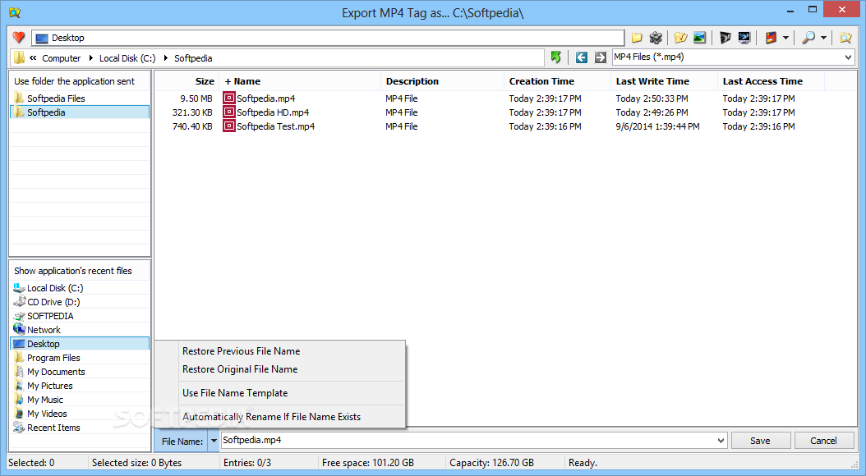Sort by the Last Access Time column header
The height and width of the screenshot is (476, 866).
coord(771,81)
